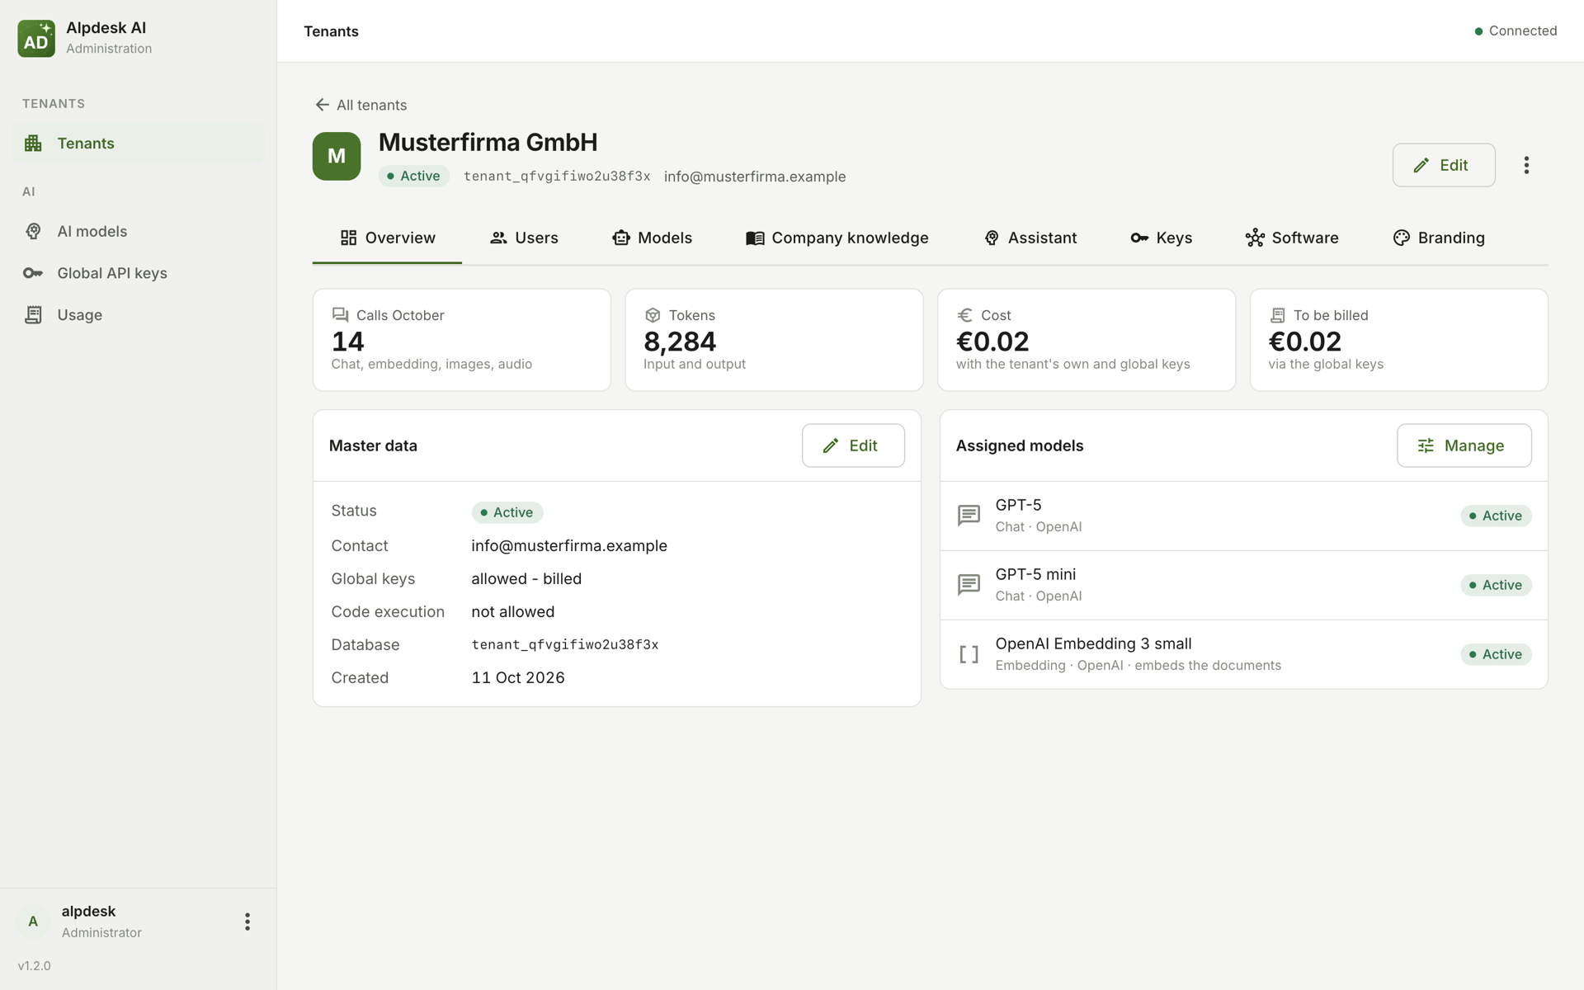Click the header Active status badge
1584x990 pixels.
click(x=413, y=176)
